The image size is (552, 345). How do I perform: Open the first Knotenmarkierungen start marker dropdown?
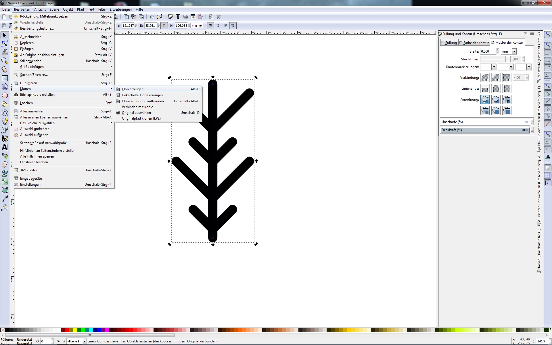[x=494, y=67]
